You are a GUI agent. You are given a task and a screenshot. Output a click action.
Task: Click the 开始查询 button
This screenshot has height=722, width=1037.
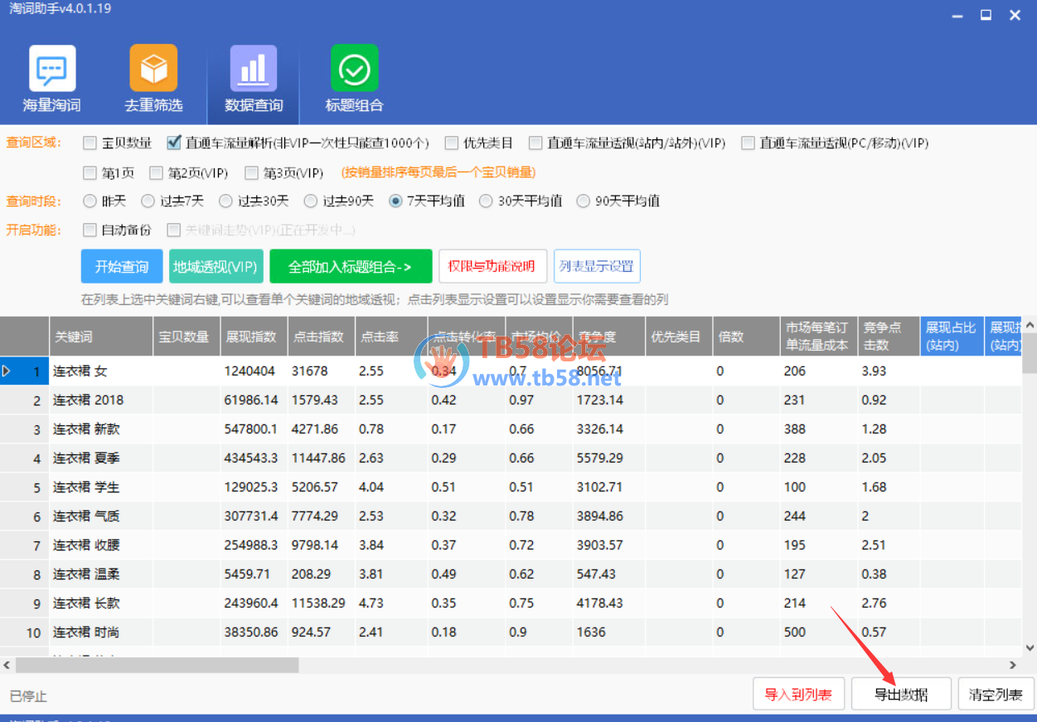122,267
